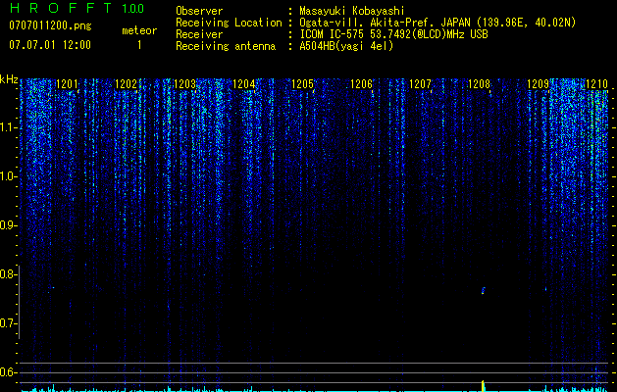Screen dimensions: 617x392
Task: Click the 1206 time marker
Action: point(361,84)
